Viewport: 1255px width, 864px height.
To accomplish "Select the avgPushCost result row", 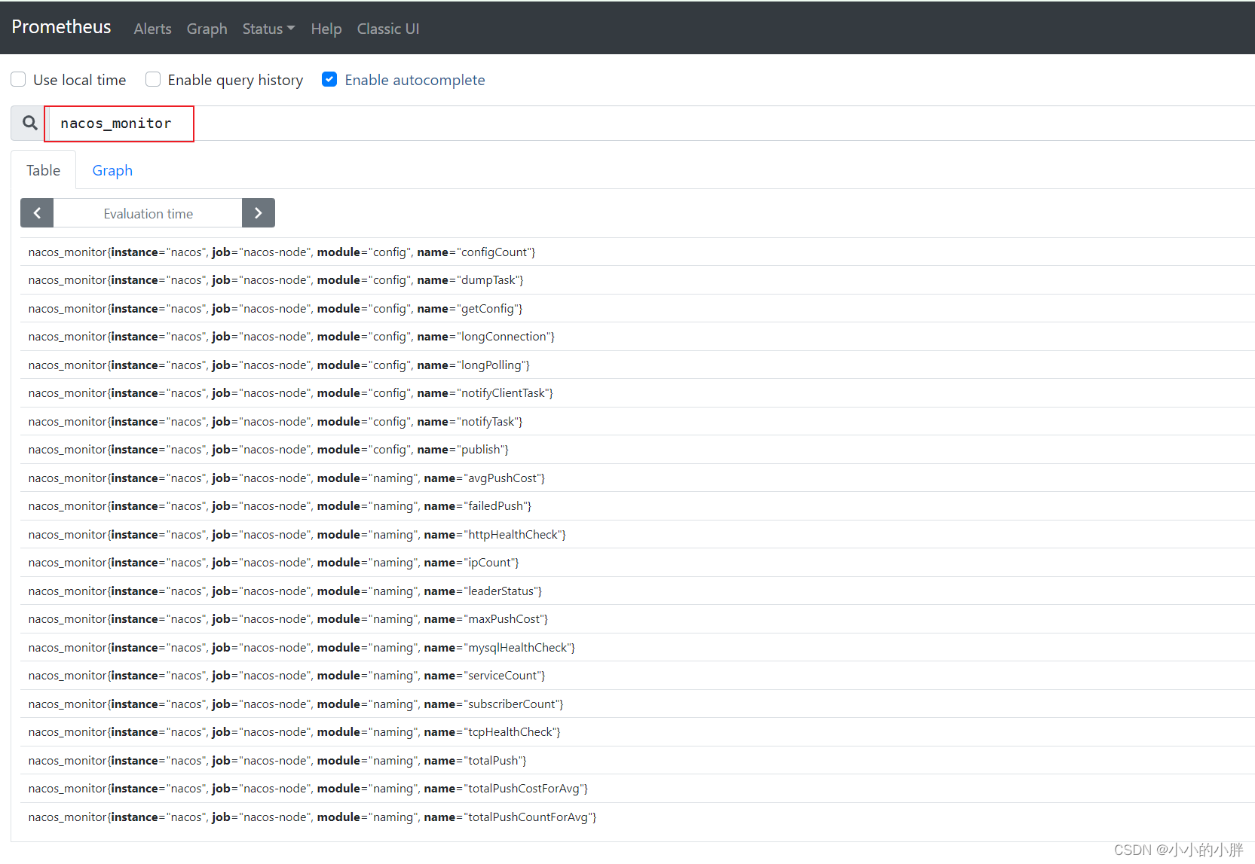I will pos(638,478).
